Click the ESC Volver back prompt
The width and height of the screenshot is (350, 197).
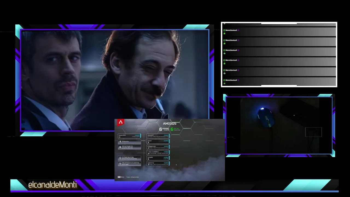[x=121, y=177]
